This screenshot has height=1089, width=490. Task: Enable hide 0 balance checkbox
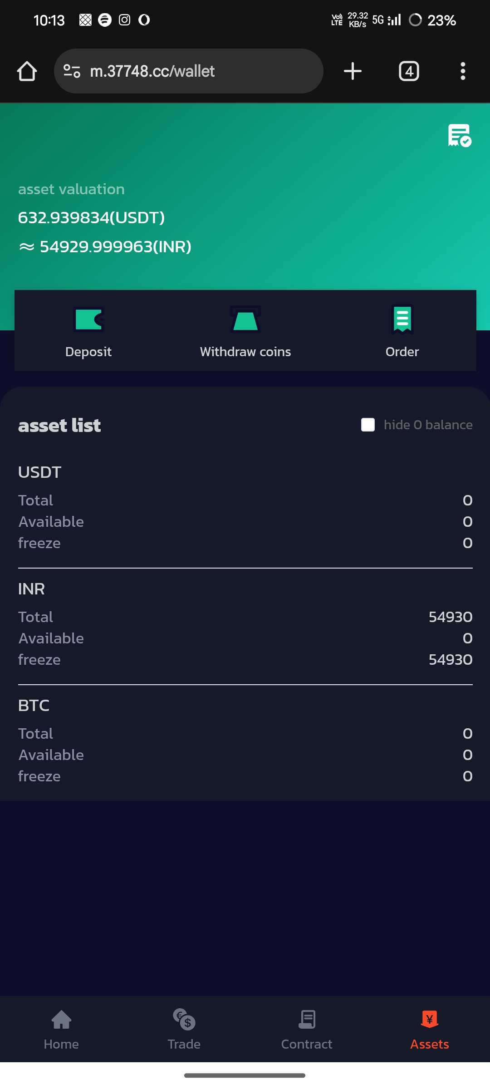[368, 425]
